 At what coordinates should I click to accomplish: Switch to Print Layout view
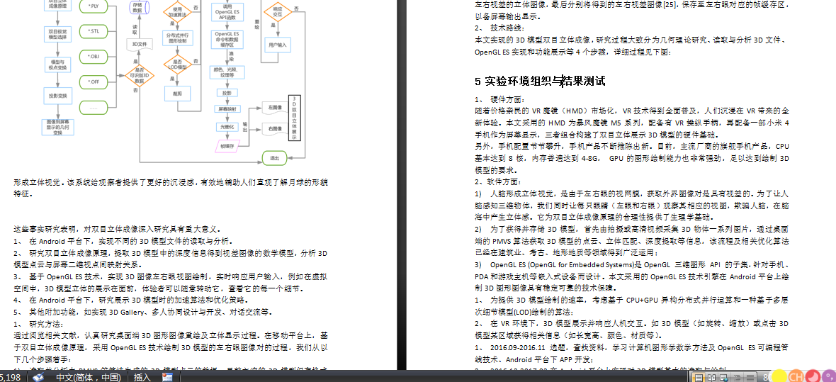click(699, 377)
